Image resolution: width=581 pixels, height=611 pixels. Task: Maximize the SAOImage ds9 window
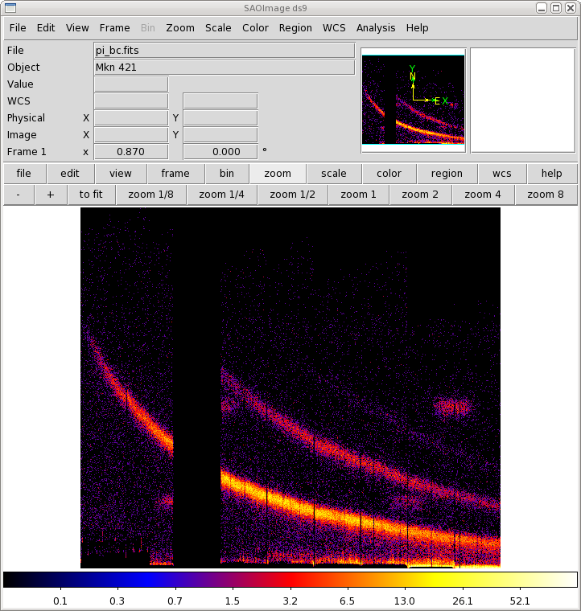(556, 8)
